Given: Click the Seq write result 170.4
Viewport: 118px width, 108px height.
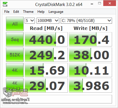Looking at the screenshot, I should tap(90, 39).
